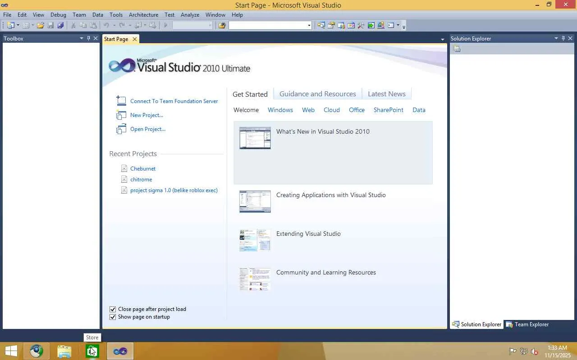Open the Analyze menu
Image resolution: width=577 pixels, height=360 pixels.
click(190, 14)
